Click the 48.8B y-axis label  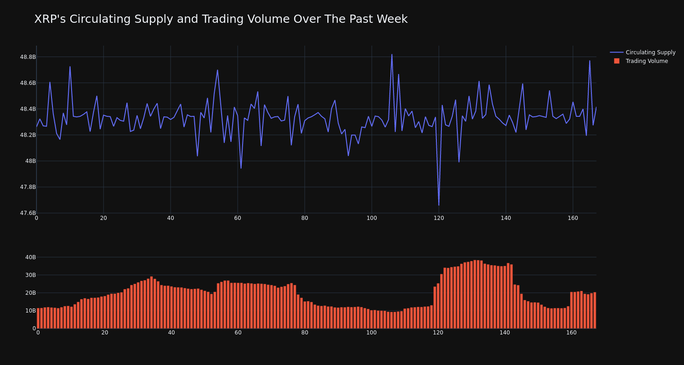[x=28, y=57]
